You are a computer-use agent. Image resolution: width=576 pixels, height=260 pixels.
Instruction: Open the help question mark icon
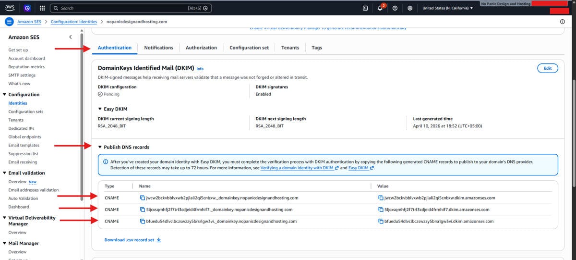click(x=395, y=8)
